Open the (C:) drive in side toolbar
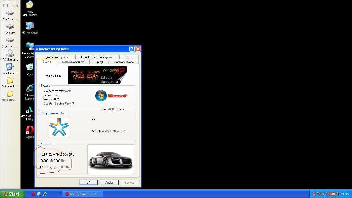The height and width of the screenshot is (198, 352). click(x=10, y=16)
